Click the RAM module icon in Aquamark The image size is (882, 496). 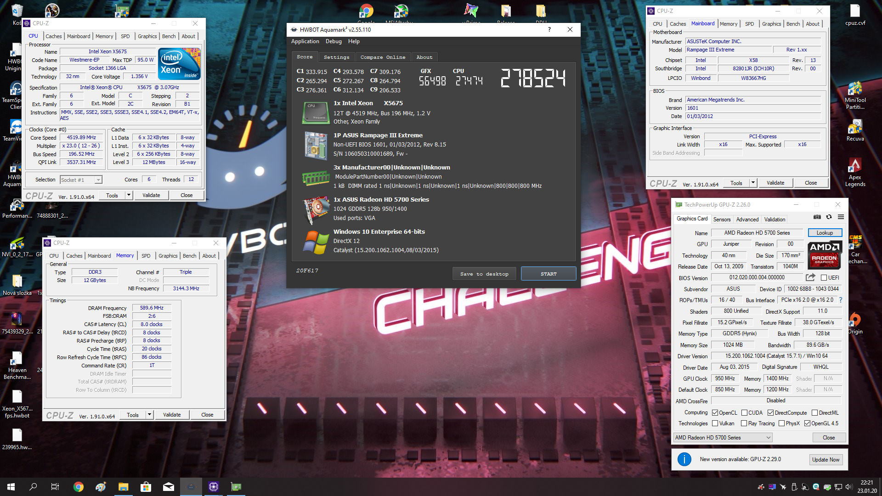[315, 178]
